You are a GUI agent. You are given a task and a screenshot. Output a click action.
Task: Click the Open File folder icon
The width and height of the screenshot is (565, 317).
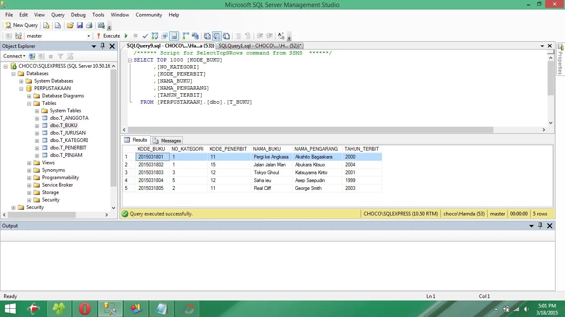70,25
